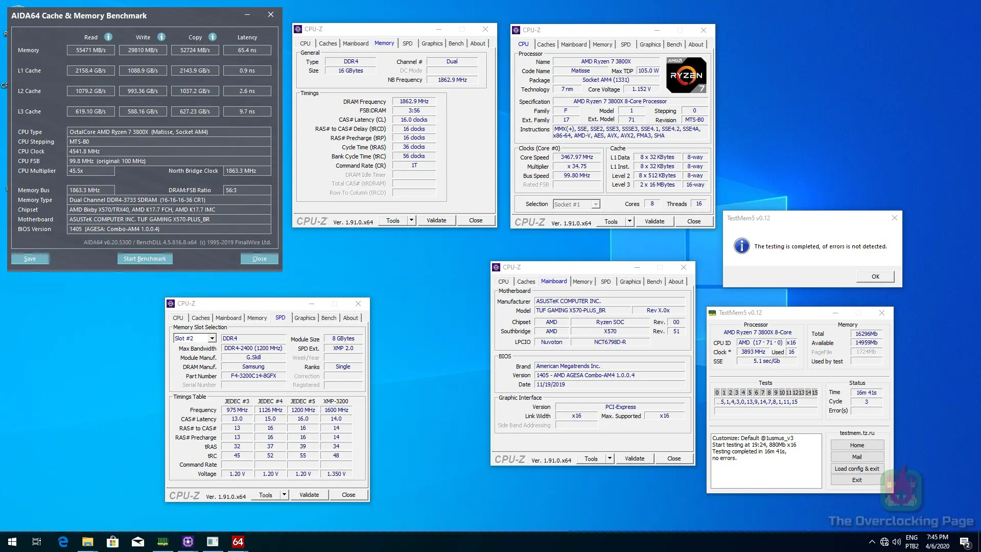Open Action Center notification icon

[965, 542]
